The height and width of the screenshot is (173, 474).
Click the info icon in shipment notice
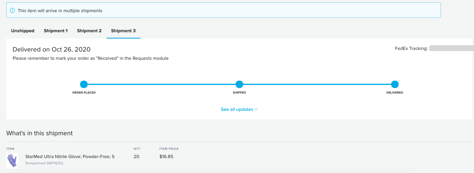12,11
